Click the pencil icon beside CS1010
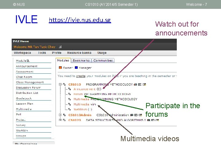Image resolution: width=221 pixels, height=165 pixels. point(64,84)
